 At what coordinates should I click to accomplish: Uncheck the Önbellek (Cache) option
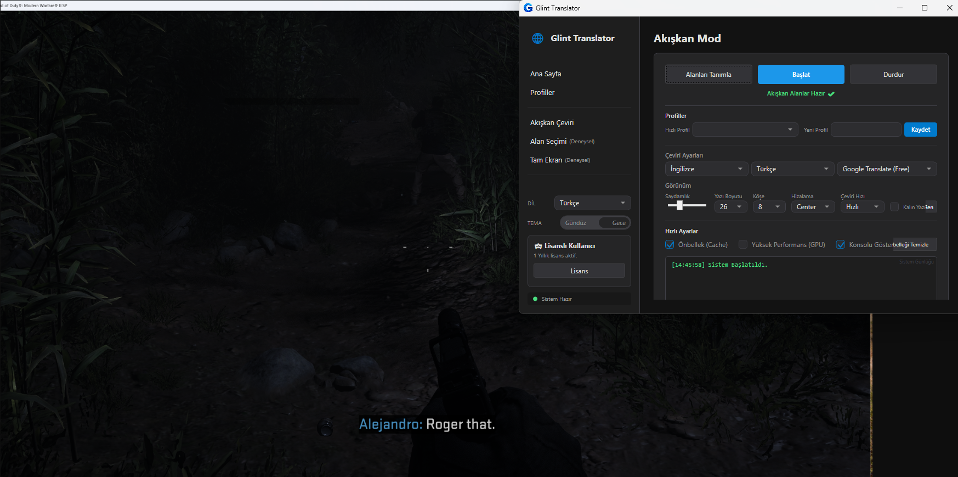pos(670,245)
